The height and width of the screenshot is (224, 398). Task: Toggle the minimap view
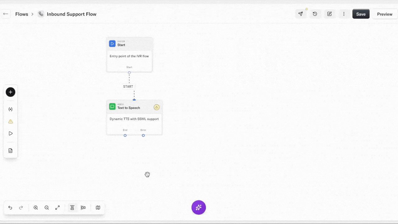click(98, 208)
